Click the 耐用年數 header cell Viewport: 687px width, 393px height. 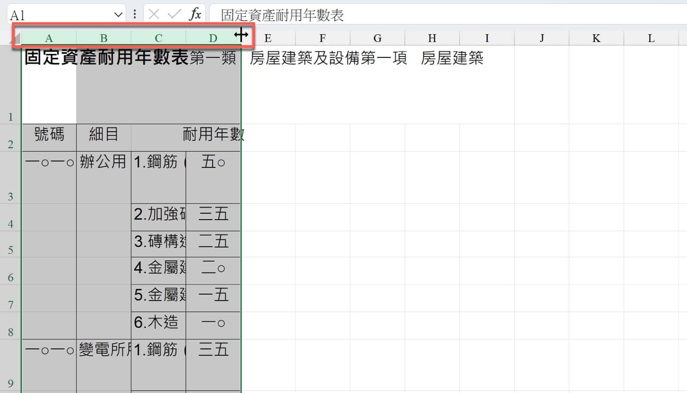(x=186, y=138)
